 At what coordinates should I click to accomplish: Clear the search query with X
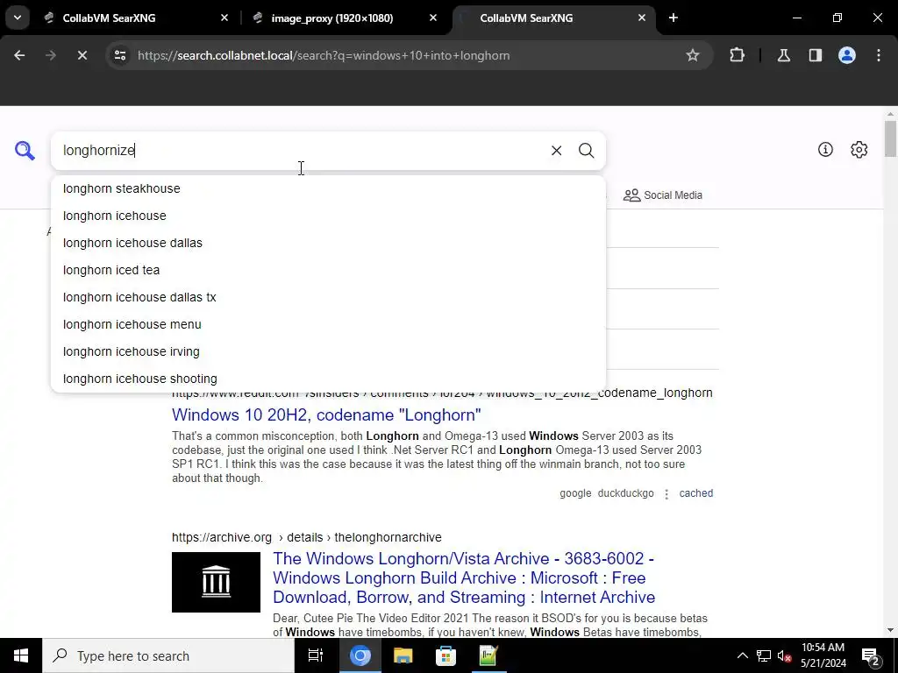pos(556,151)
